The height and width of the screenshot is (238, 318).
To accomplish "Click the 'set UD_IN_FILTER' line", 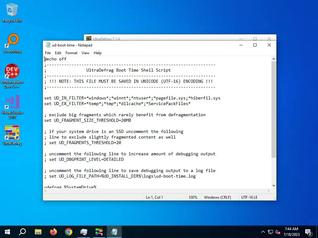I will pos(132,98).
